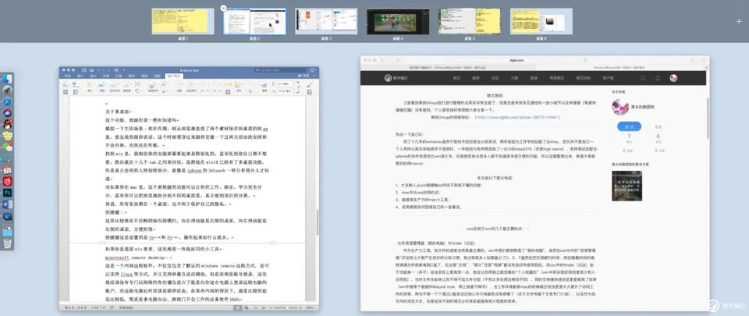Viewport: 749px width, 316px height.
Task: Click Safari address bar showing dgtle.com
Action: pos(516,60)
